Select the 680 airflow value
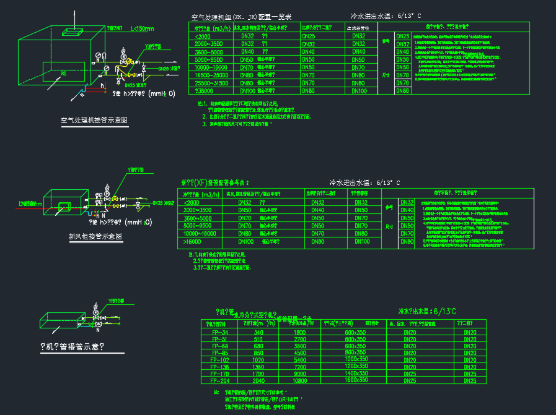The width and height of the screenshot is (556, 415). [x=258, y=346]
